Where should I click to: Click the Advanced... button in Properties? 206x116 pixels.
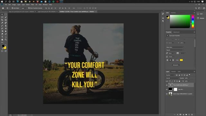176,65
